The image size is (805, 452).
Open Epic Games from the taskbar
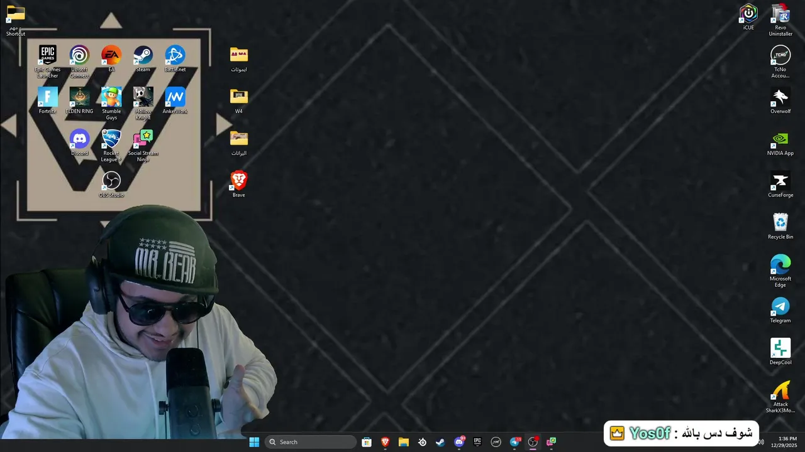(x=477, y=442)
